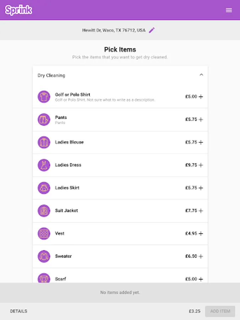Open order DETAILS
This screenshot has height=320, width=240.
pyautogui.click(x=18, y=311)
